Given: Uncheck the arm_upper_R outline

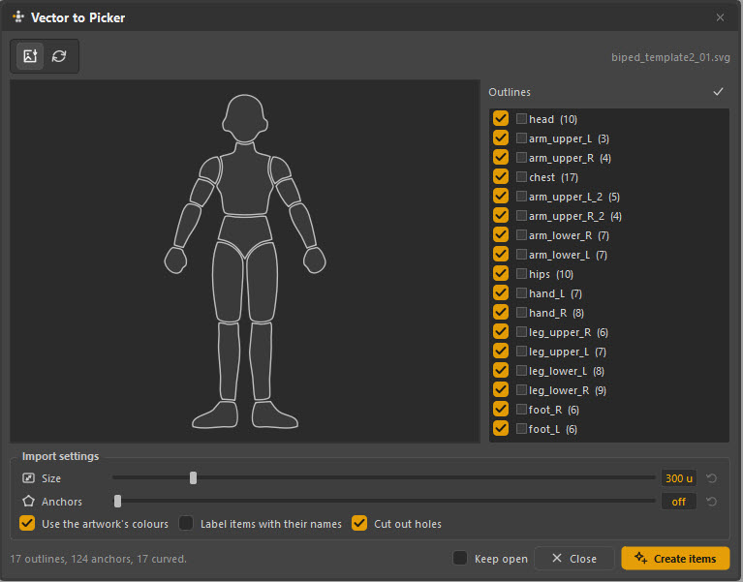Looking at the screenshot, I should click(501, 157).
